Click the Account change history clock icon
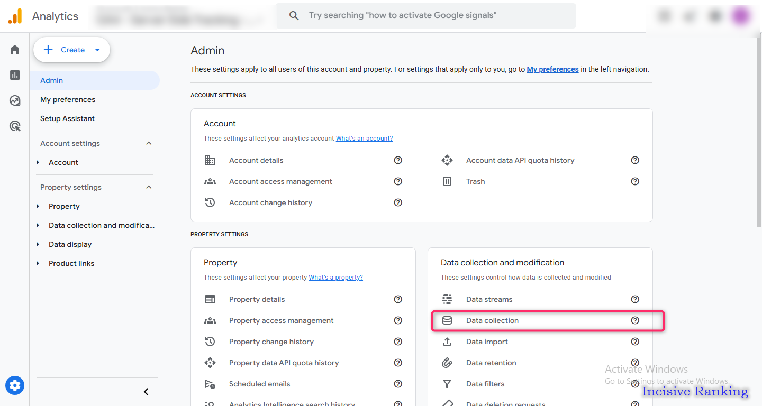The height and width of the screenshot is (406, 762). [210, 202]
